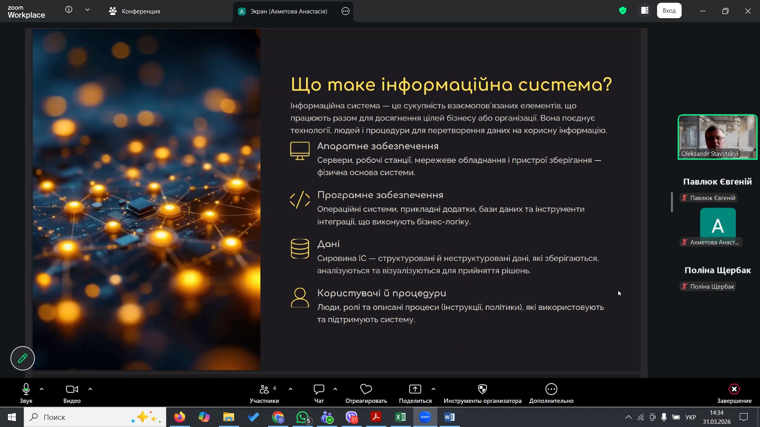760x427 pixels.
Task: Click the Вход sign-in button
Action: click(669, 11)
